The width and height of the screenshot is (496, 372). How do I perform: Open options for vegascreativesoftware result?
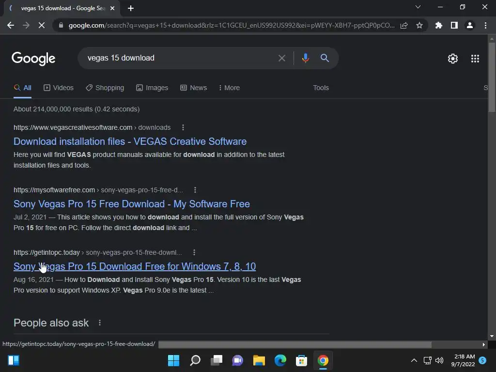tap(183, 127)
